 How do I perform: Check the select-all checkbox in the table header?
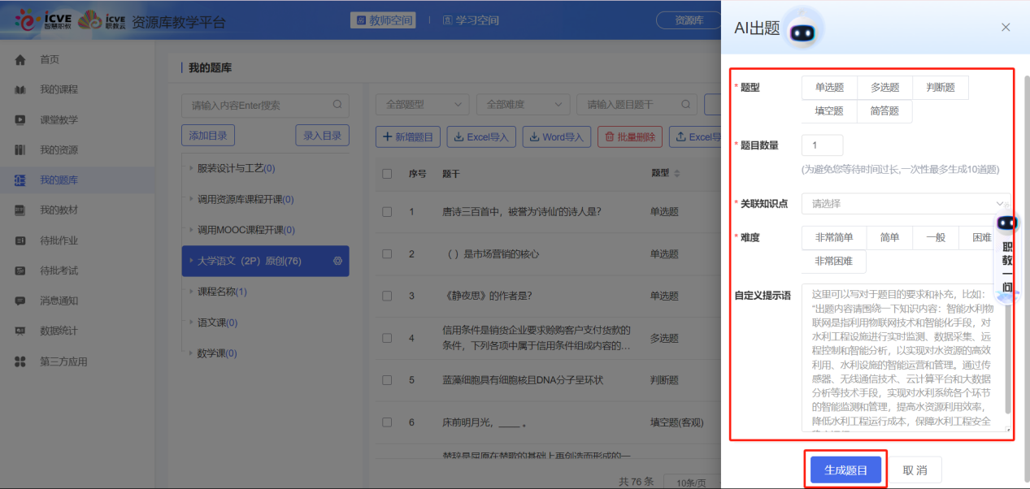[387, 173]
